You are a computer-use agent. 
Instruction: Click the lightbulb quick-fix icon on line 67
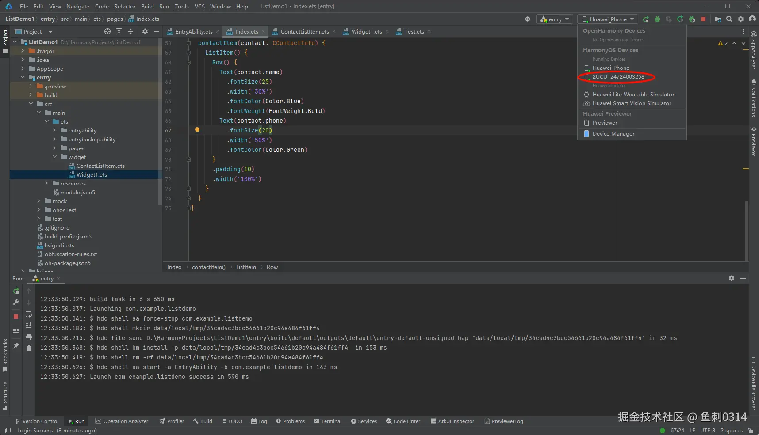(197, 130)
